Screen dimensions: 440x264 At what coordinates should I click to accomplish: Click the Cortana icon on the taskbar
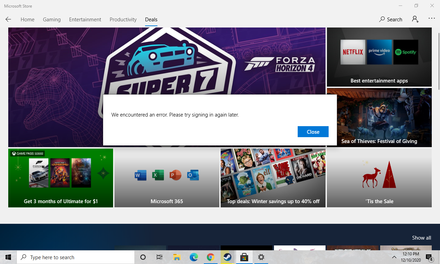point(143,257)
